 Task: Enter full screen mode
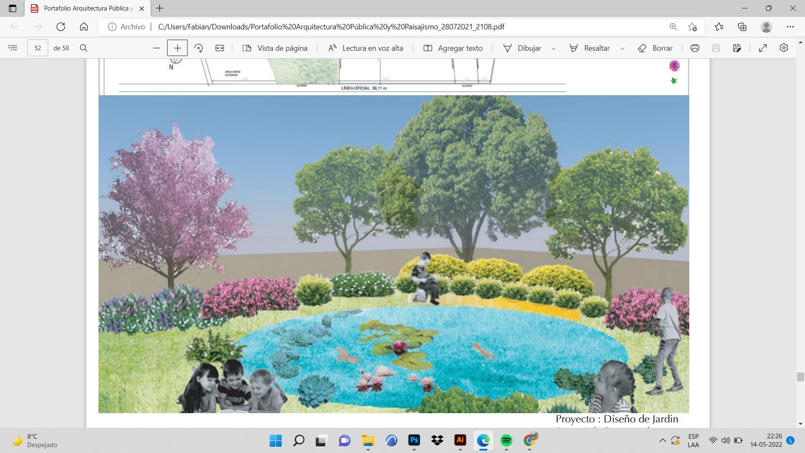763,48
